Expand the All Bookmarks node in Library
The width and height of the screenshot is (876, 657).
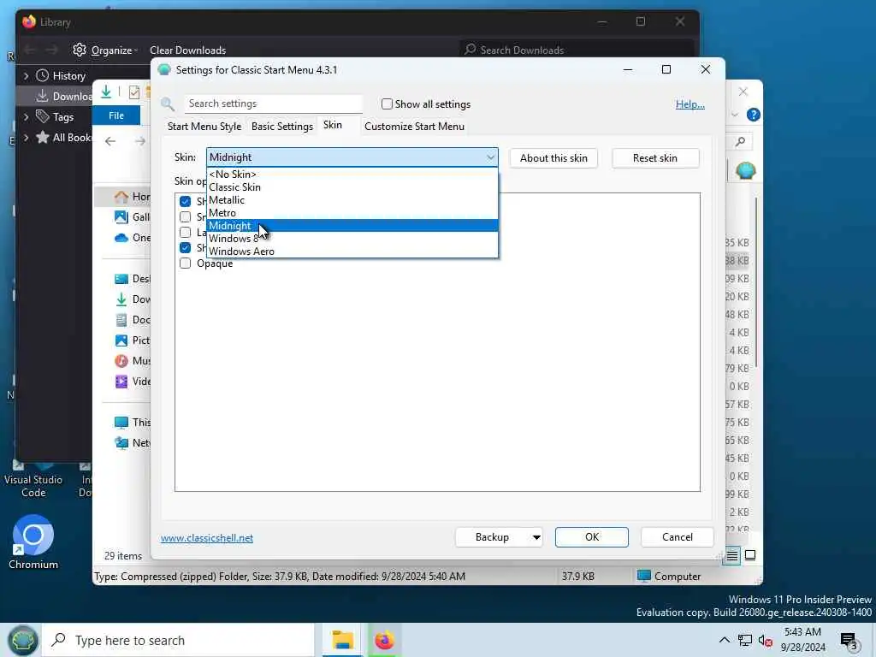click(x=26, y=138)
